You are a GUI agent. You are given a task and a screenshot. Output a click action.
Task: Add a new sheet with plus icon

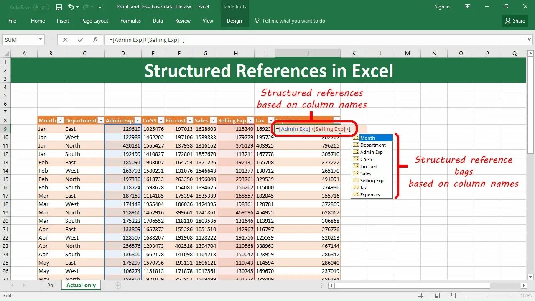click(118, 286)
